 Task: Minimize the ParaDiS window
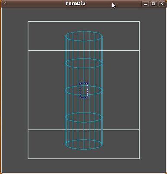[x=145, y=4]
